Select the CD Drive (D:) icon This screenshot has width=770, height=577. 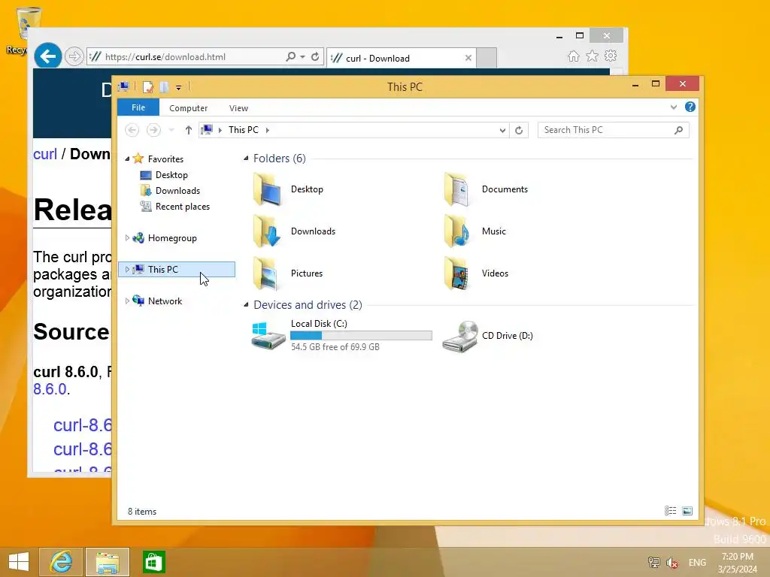(459, 336)
